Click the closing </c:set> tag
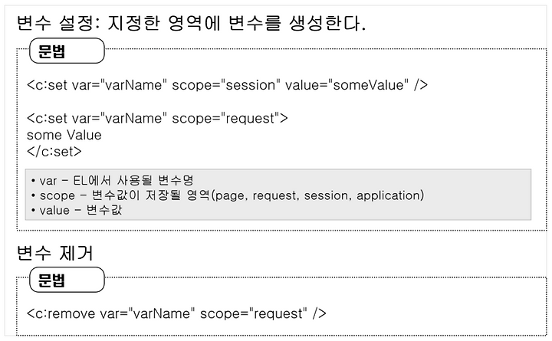The width and height of the screenshot is (552, 341). 54,151
